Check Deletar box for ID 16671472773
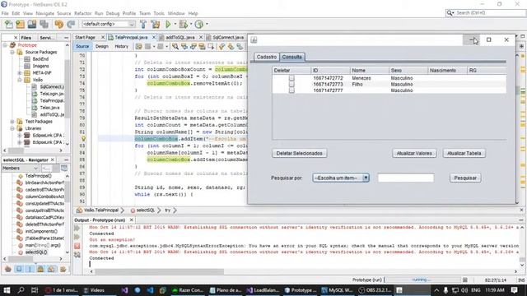 click(x=291, y=84)
